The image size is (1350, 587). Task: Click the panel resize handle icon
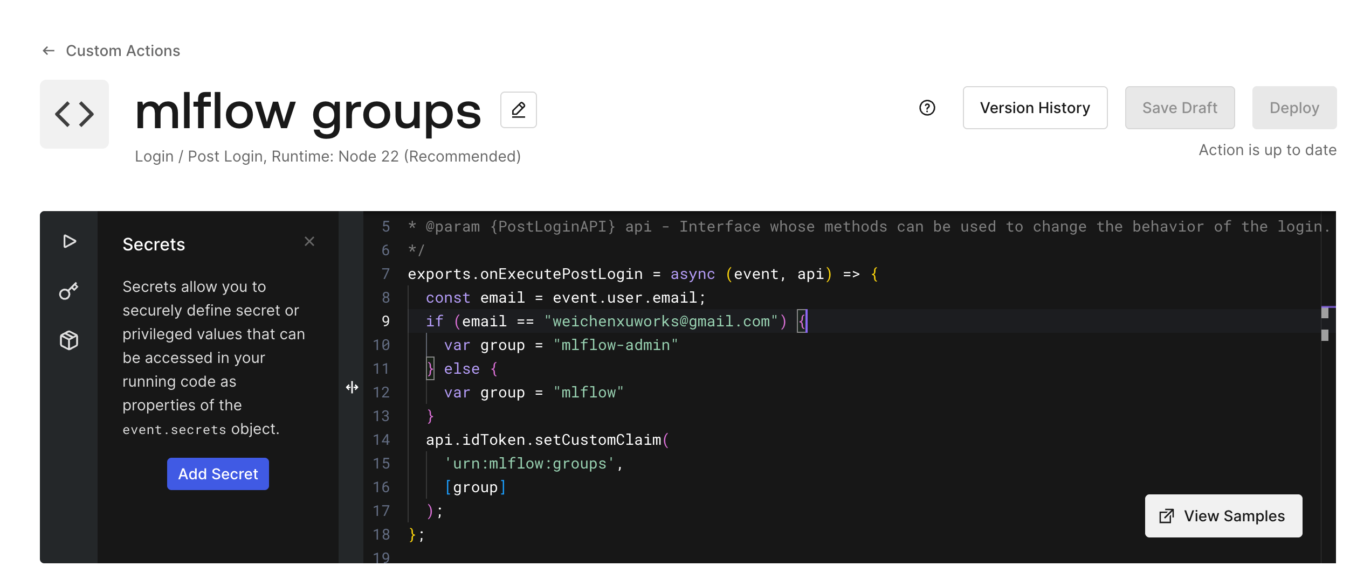(x=352, y=387)
